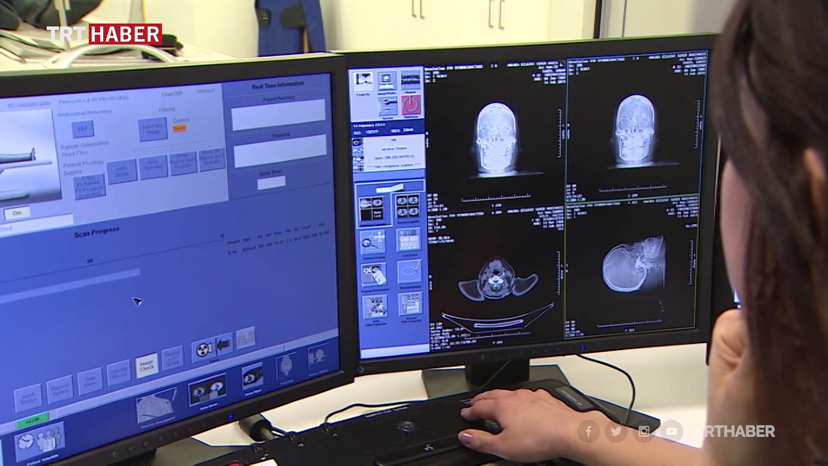Click the Patient Handling message field
The image size is (828, 466).
[x=278, y=115]
